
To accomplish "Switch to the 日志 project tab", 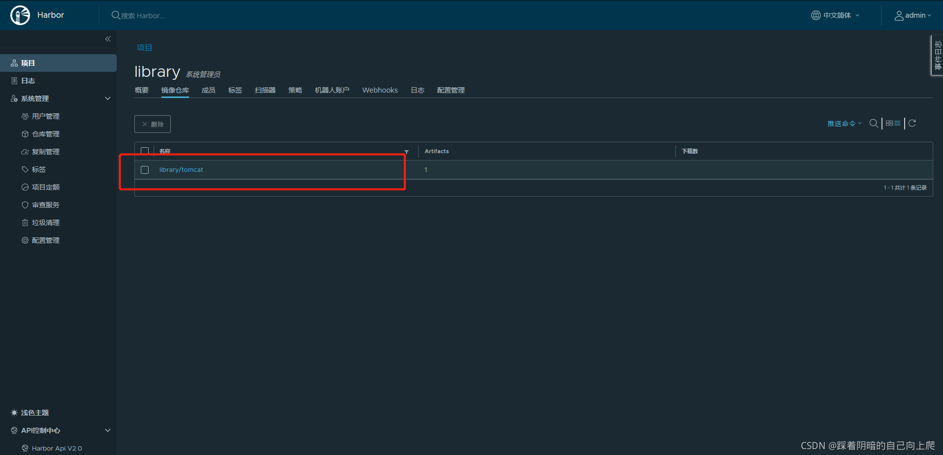I will 417,90.
